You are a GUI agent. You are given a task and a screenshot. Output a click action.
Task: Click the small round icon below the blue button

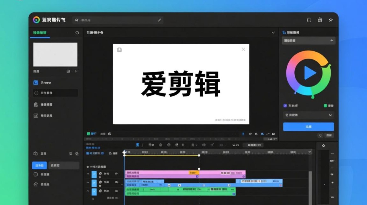click(x=321, y=135)
